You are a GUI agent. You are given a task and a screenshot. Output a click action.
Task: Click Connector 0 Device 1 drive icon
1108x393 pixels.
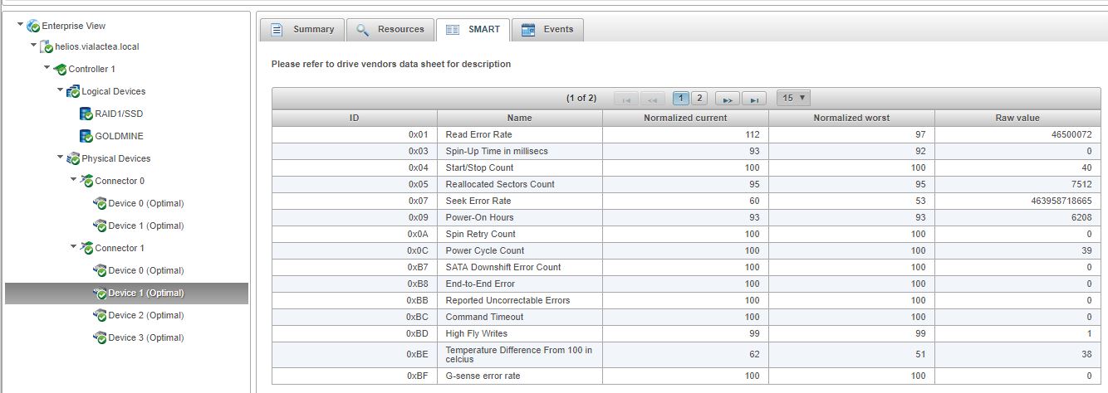[100, 226]
